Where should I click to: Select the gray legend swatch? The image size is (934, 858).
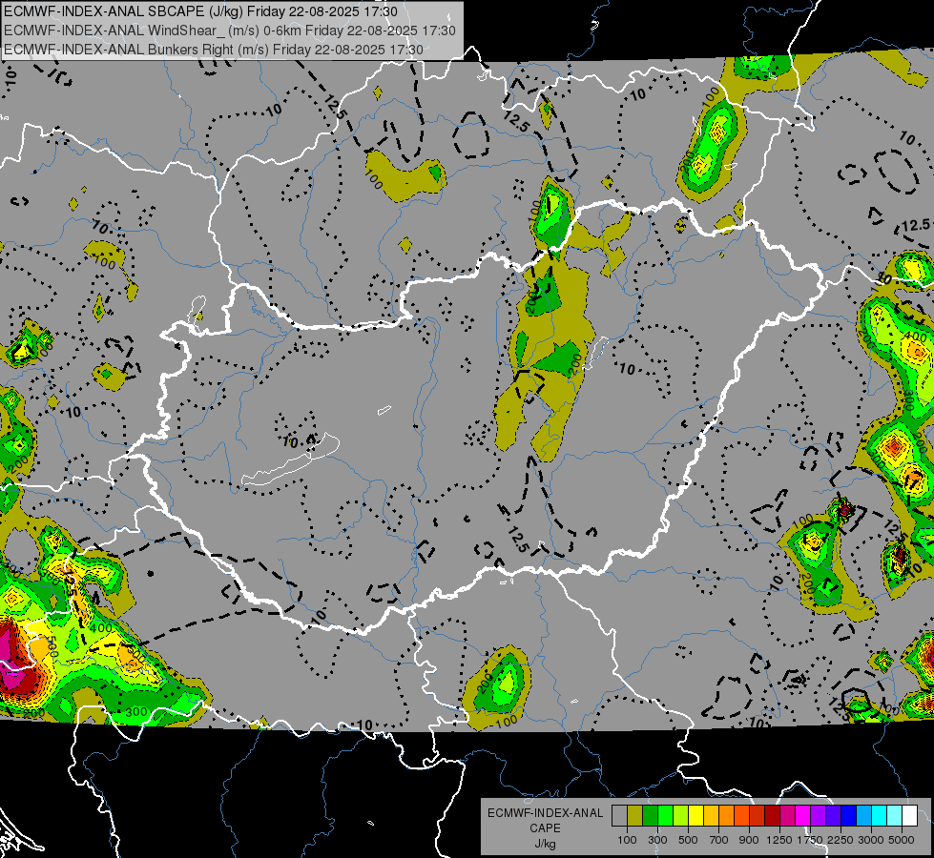click(619, 816)
